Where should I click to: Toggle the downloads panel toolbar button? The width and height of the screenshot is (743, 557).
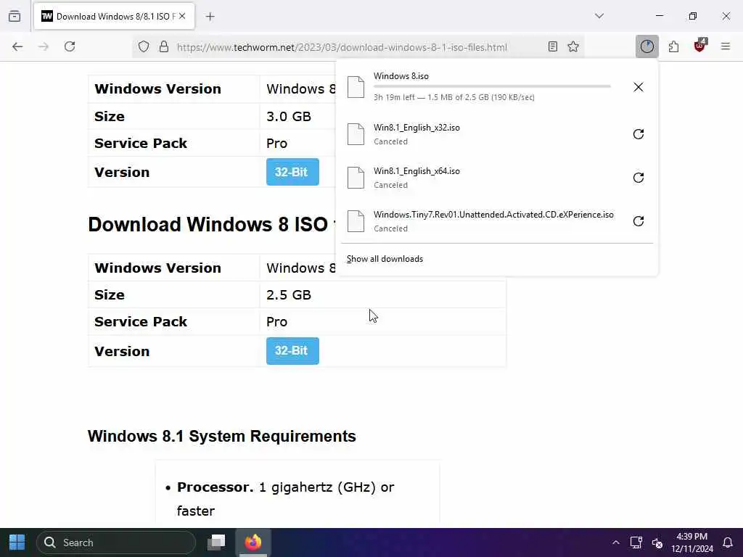646,46
